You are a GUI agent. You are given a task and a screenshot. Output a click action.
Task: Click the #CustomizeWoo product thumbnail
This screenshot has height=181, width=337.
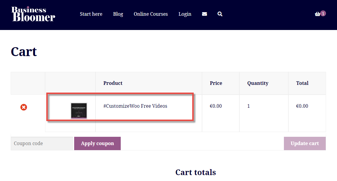tap(79, 111)
